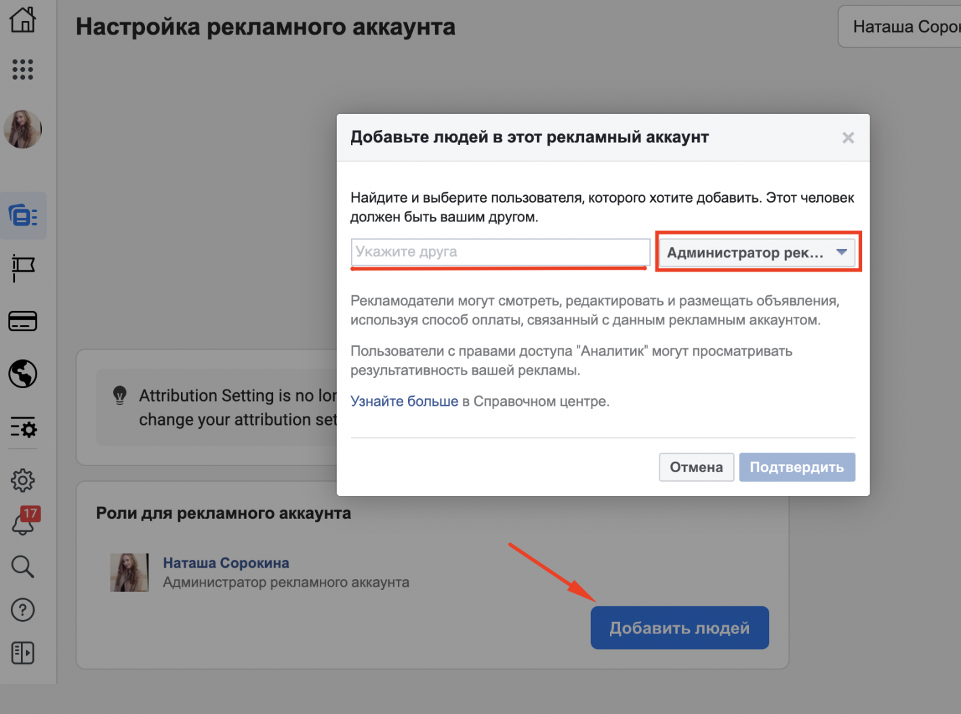Open the Search magnifier icon

click(23, 566)
